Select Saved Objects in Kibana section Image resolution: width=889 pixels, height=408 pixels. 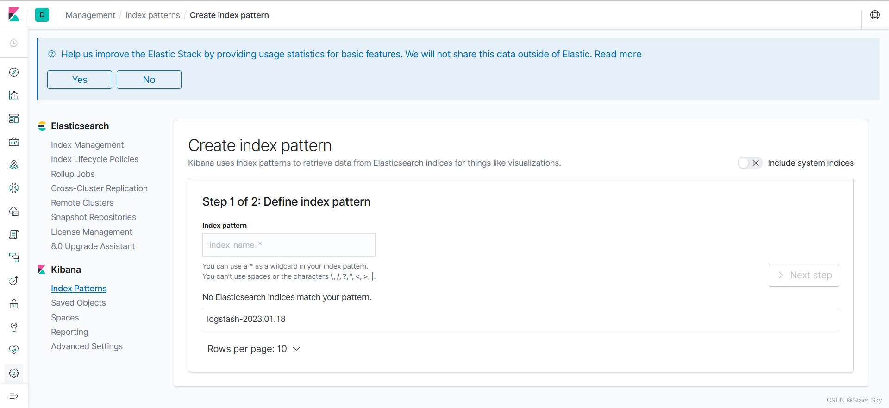pos(78,303)
